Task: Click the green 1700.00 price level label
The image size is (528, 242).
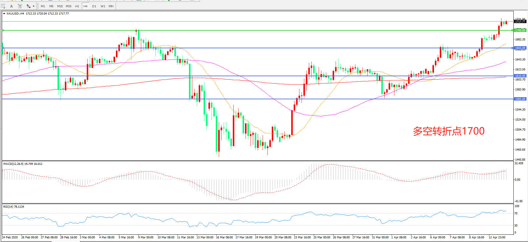Action: 520,30
